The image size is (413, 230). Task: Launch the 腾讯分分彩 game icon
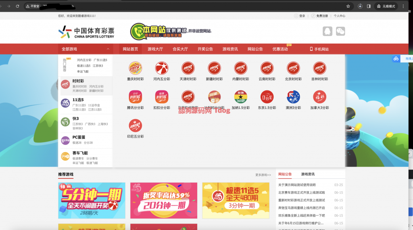(x=135, y=97)
